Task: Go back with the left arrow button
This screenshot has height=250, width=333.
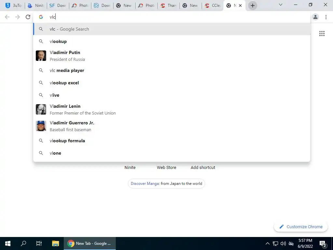Action: pyautogui.click(x=7, y=17)
